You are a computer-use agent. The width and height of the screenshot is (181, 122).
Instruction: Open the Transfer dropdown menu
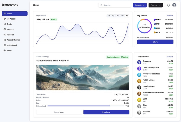tap(155, 5)
